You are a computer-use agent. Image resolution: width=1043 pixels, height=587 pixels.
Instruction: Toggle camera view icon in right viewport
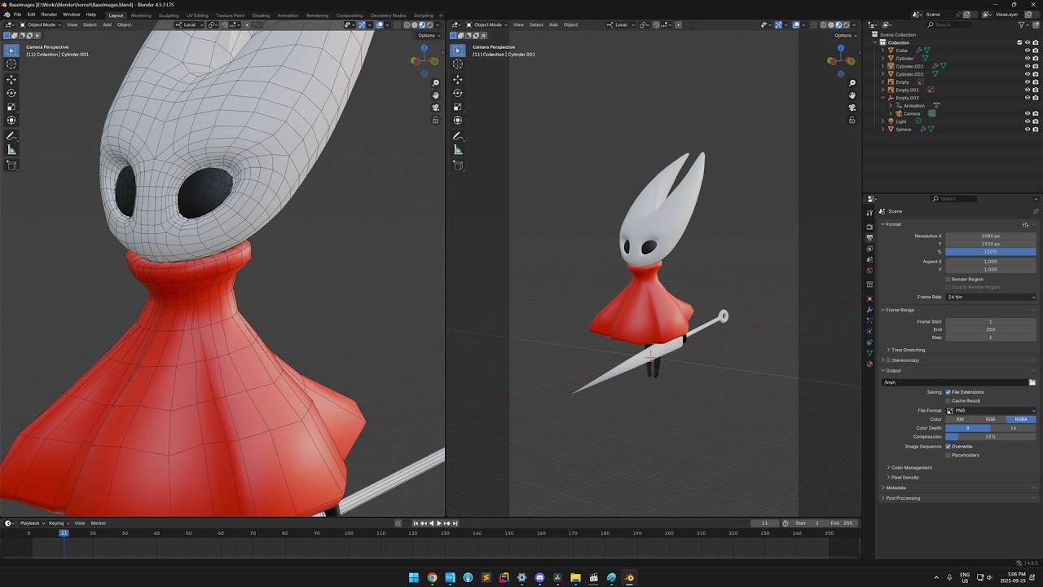click(852, 108)
